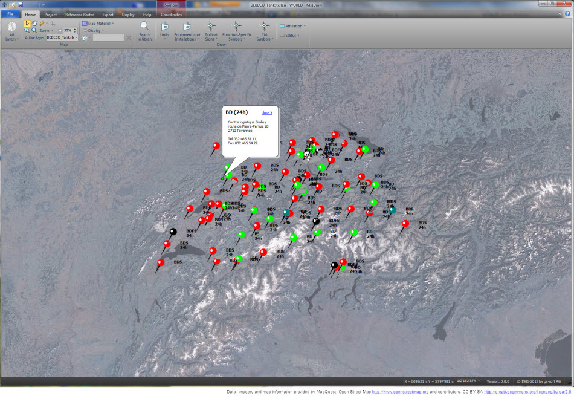
Task: Open Search in library
Action: 145,30
